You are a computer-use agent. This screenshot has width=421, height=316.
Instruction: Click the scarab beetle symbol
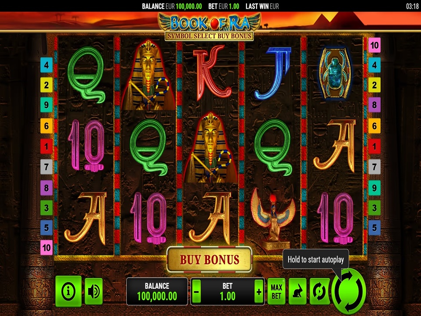pos(335,73)
